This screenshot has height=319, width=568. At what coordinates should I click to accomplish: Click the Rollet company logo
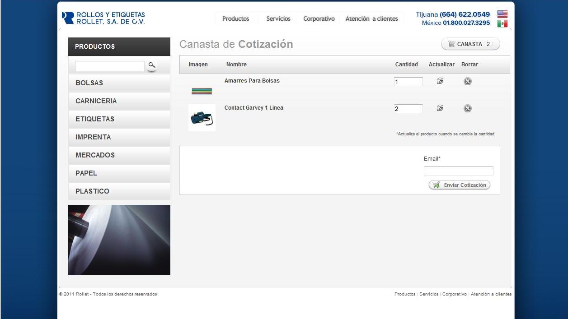[x=103, y=18]
